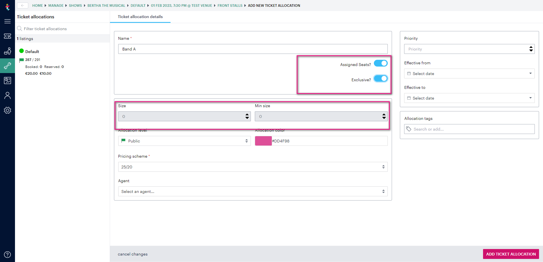Click the green status dot beside Default
The image size is (543, 262).
click(x=21, y=51)
